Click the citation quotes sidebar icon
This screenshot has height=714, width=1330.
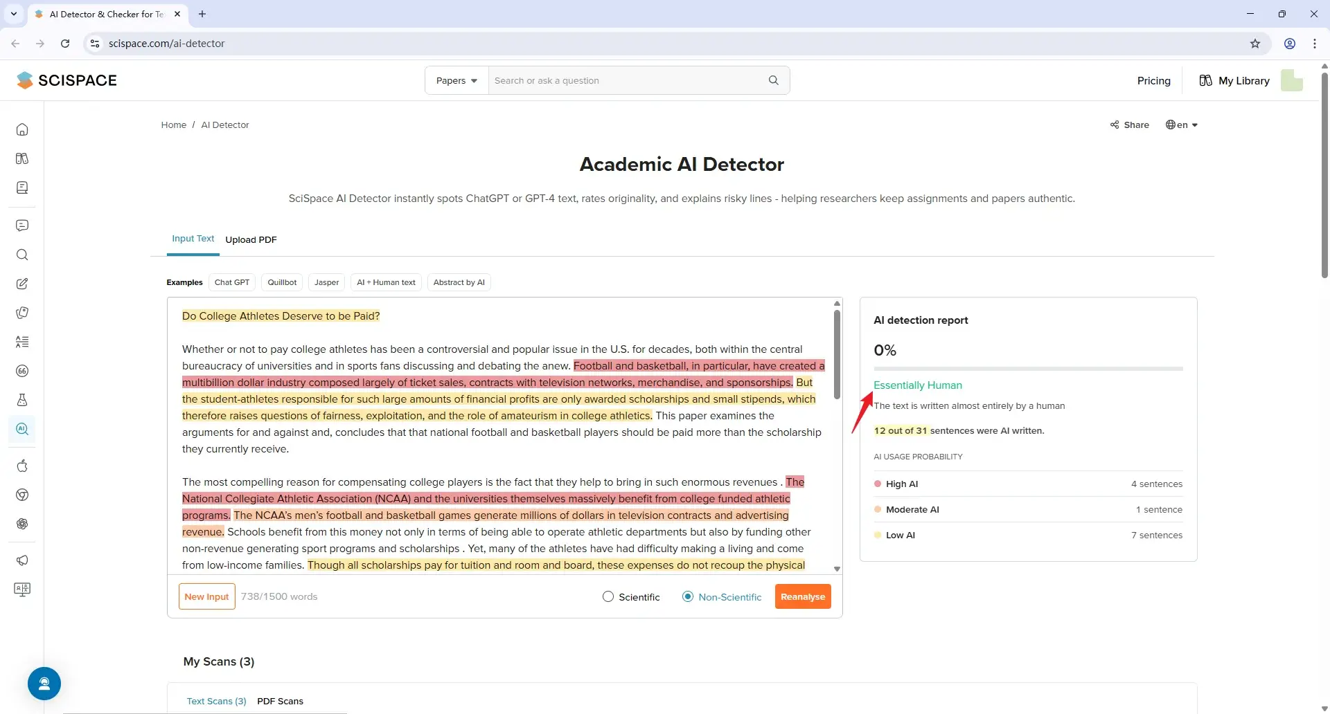(22, 371)
